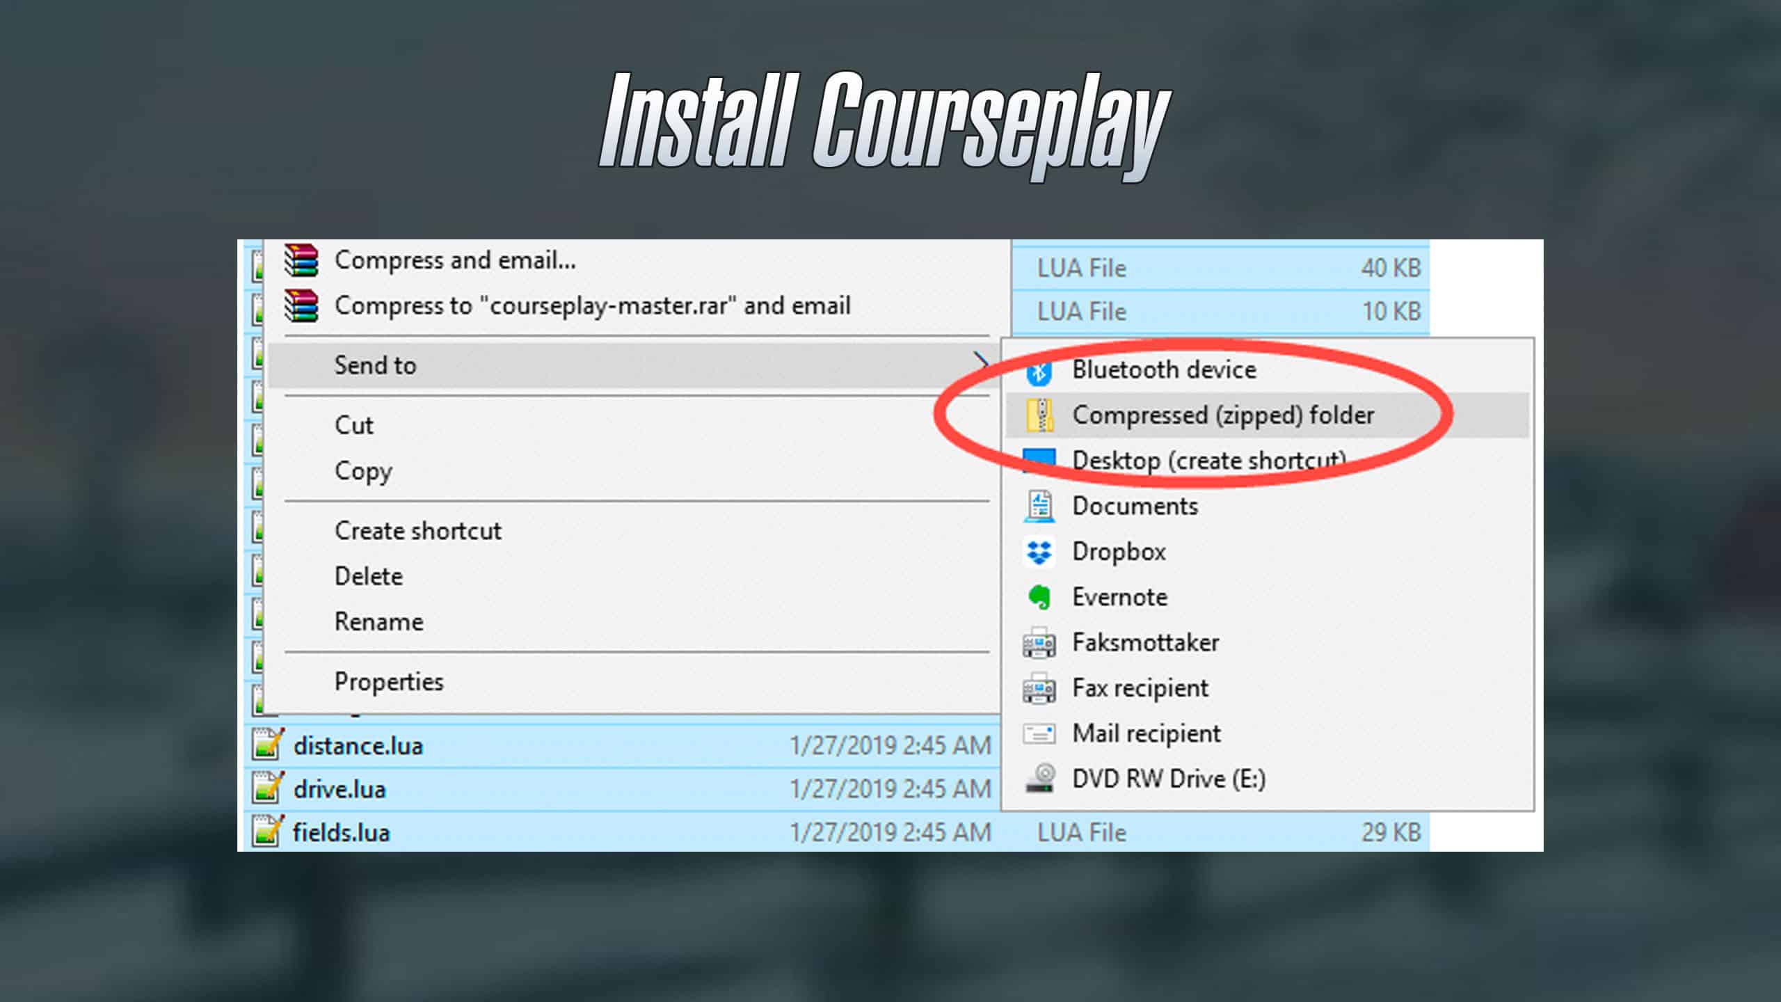Click the date of drive.lua
Screen dimensions: 1781x1002
coord(890,789)
